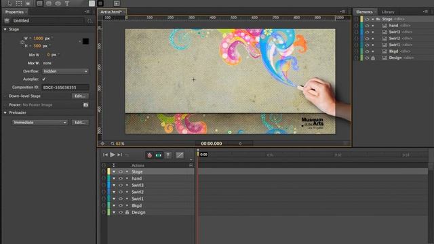The image size is (434, 244).
Task: Select the Text tool
Action: click(x=67, y=3)
